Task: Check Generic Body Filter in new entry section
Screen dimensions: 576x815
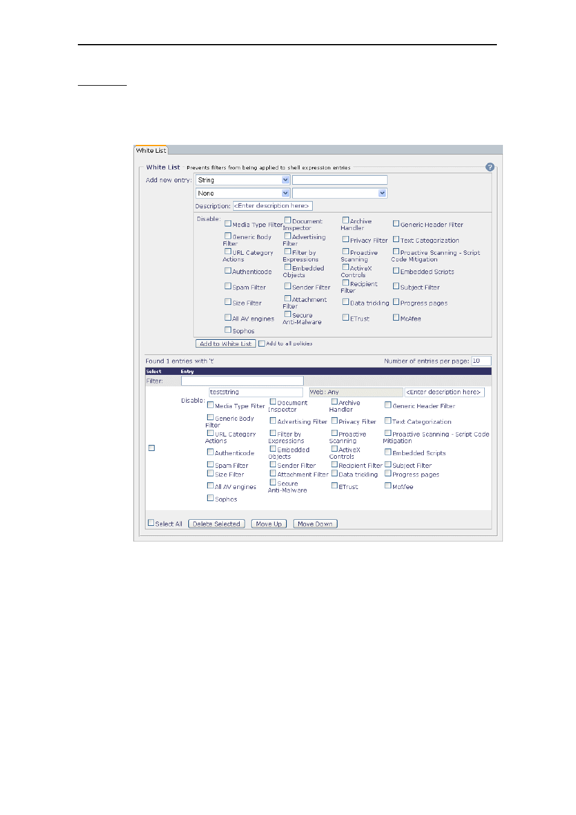Action: pos(228,236)
